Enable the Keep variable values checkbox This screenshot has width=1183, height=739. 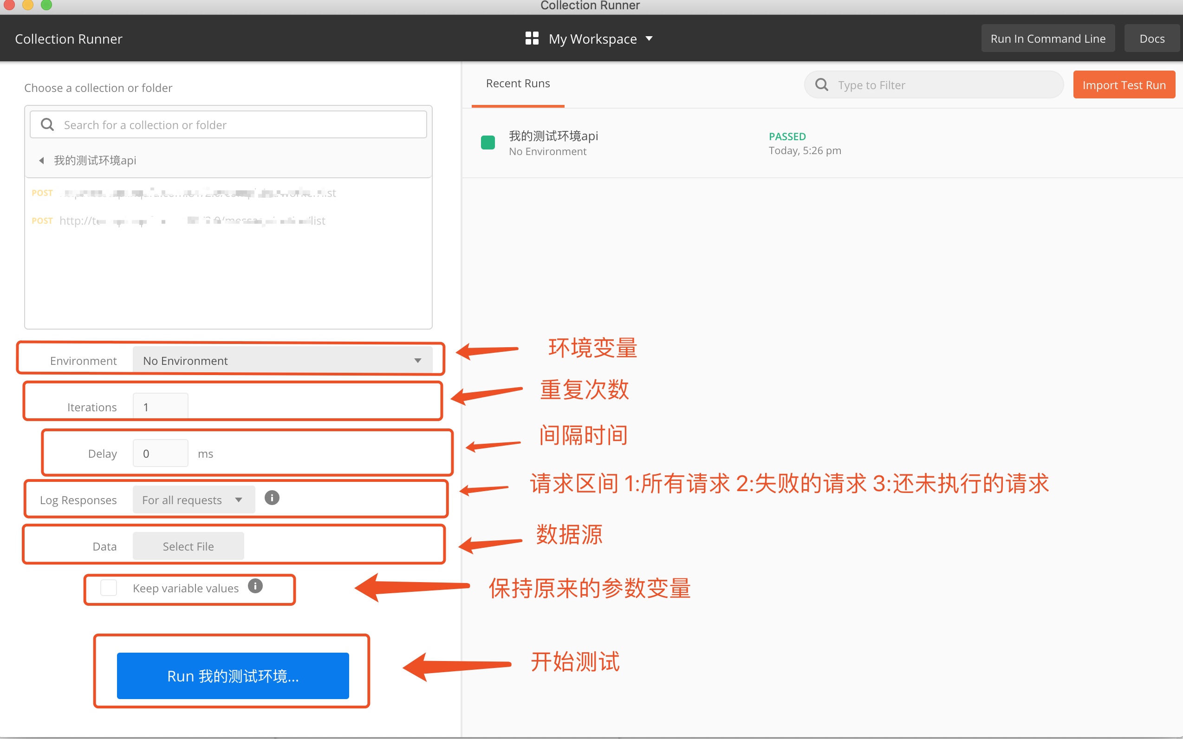pos(109,588)
